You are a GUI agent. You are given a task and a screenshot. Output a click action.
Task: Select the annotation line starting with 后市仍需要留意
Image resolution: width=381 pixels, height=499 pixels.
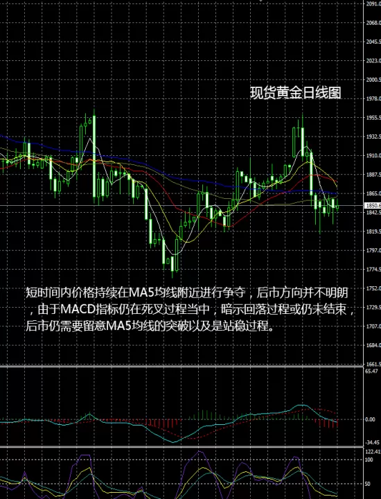click(150, 326)
